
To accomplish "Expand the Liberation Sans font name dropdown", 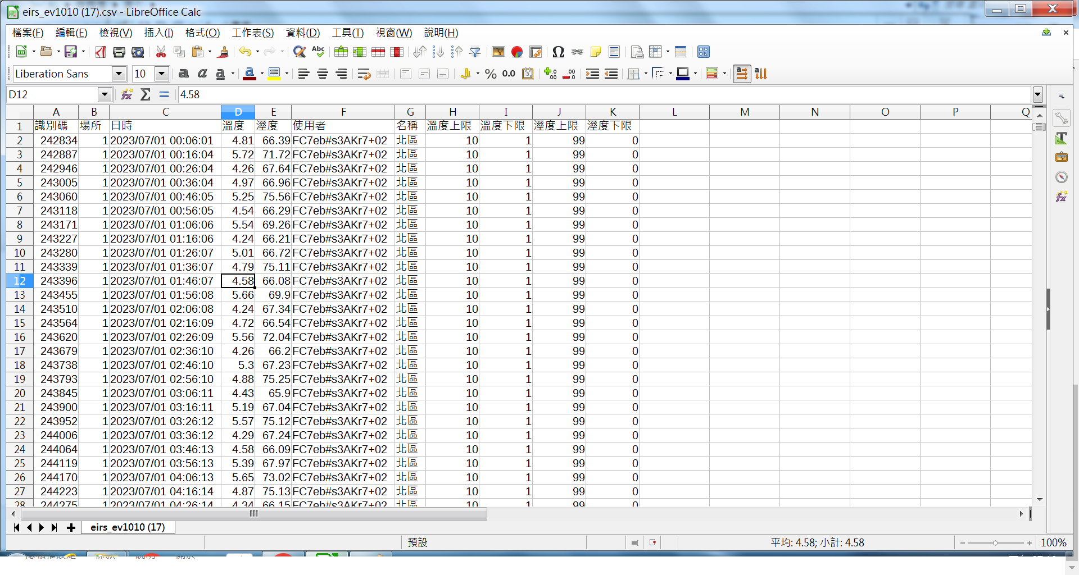I will [119, 74].
